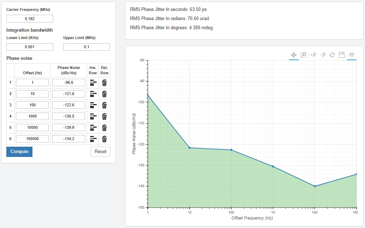Edit row 6 offset value 100000
Image resolution: width=365 pixels, height=228 pixels.
point(32,139)
